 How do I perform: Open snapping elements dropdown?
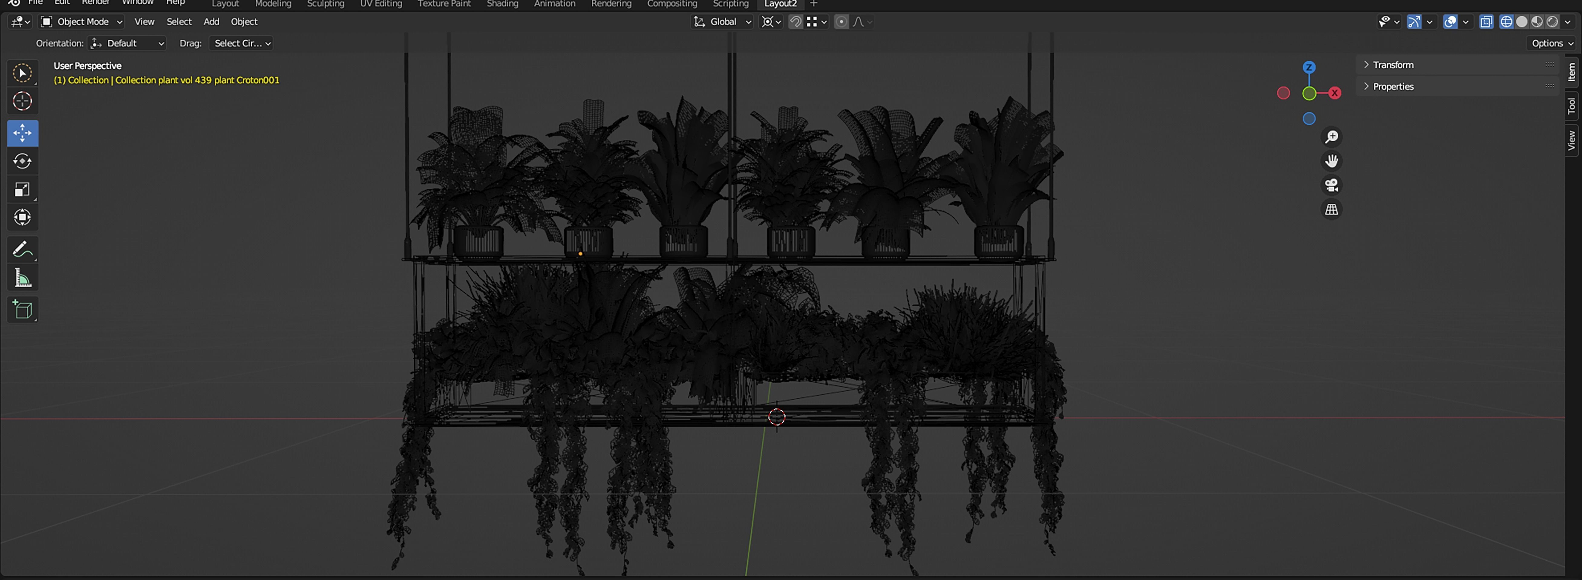[817, 22]
